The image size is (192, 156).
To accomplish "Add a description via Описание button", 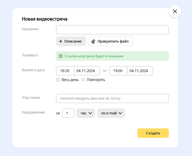I will [71, 41].
